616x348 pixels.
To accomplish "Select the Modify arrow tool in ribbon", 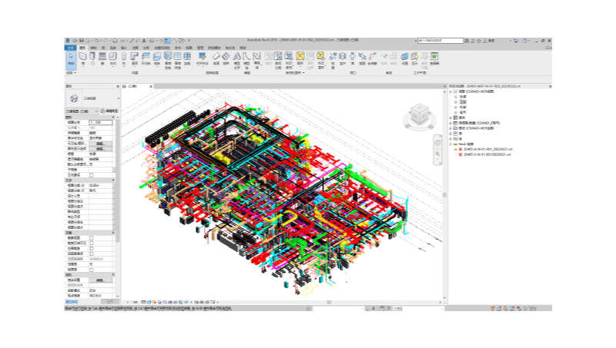I will click(71, 58).
